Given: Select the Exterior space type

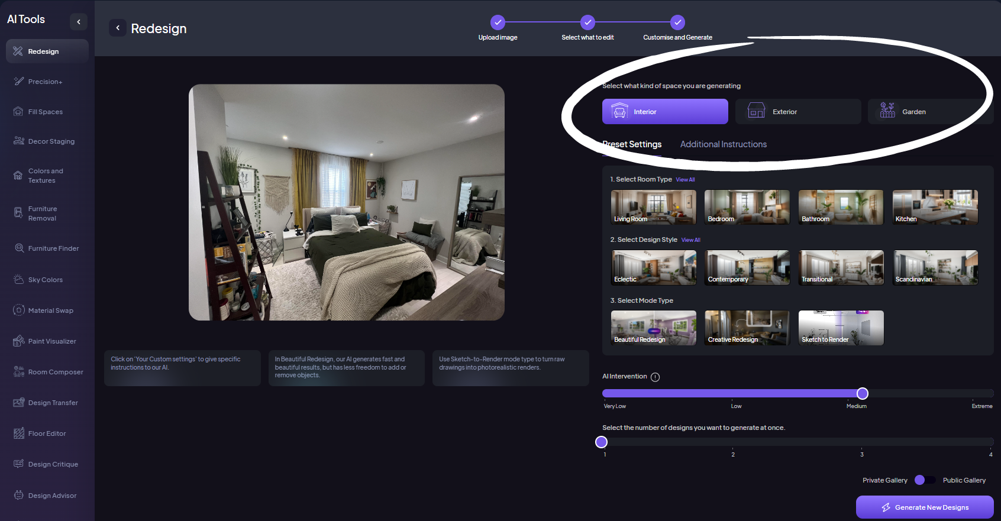Looking at the screenshot, I should pos(797,112).
